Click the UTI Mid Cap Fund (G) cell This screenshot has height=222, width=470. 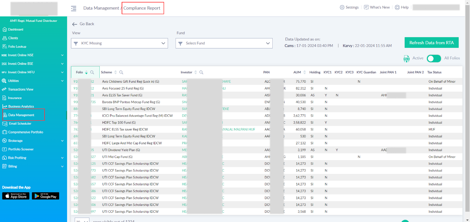click(x=117, y=157)
